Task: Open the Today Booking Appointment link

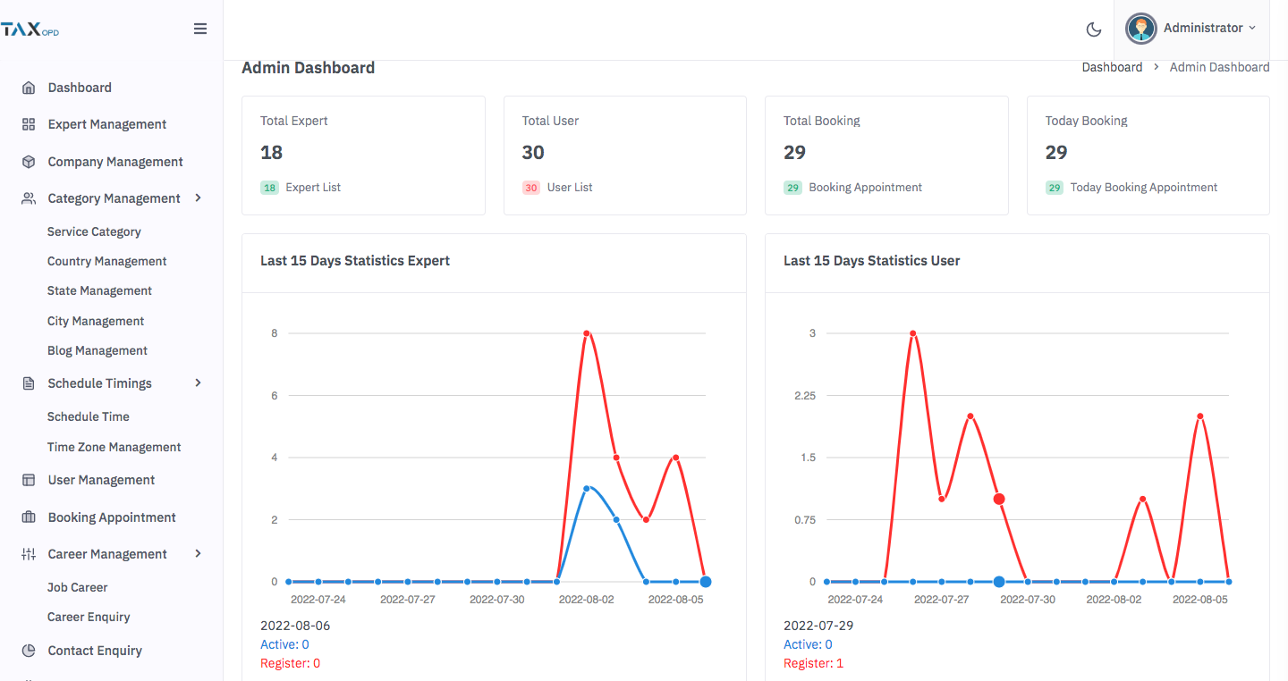Action: [1143, 188]
